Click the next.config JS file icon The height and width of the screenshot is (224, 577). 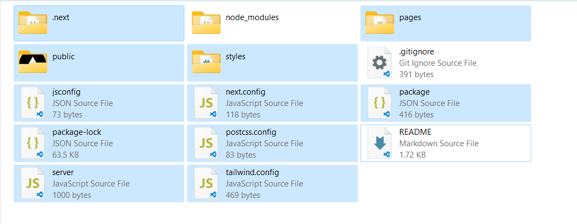(x=206, y=103)
